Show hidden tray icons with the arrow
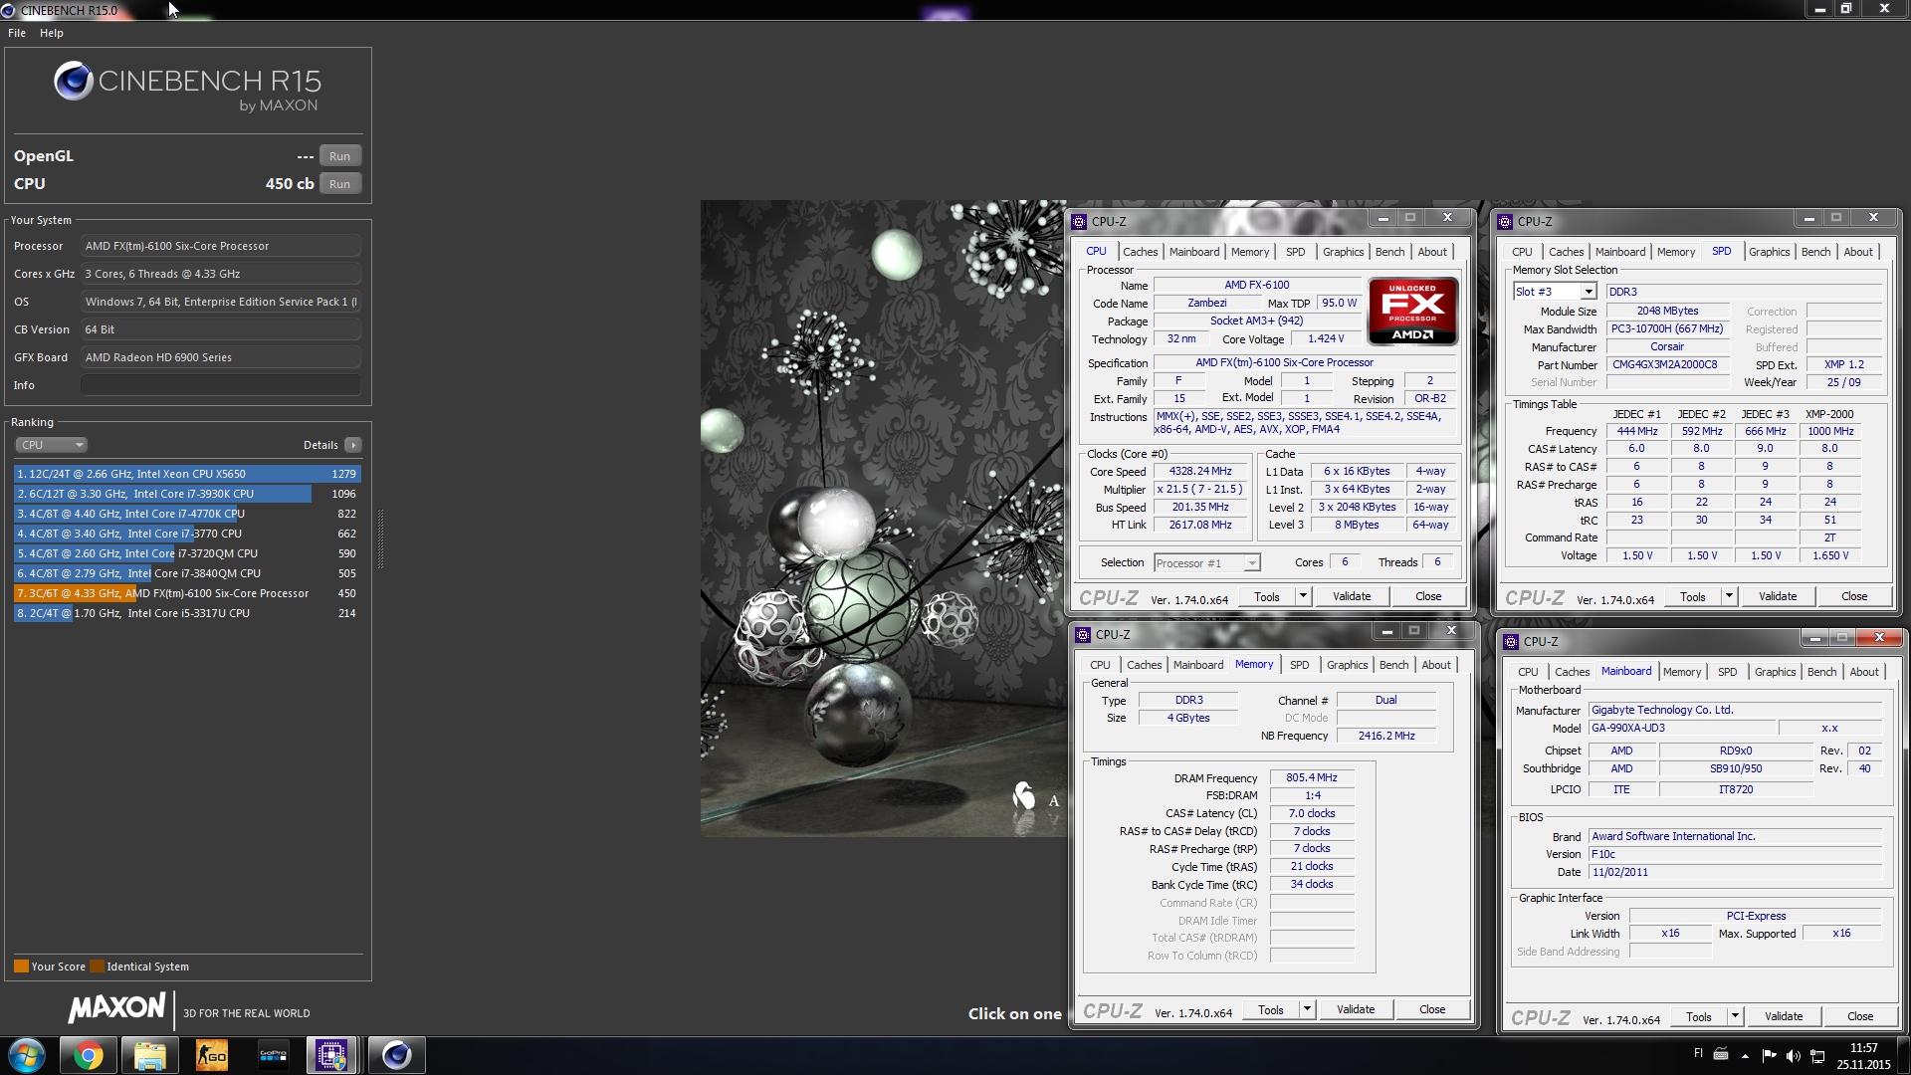1911x1075 pixels. tap(1745, 1056)
